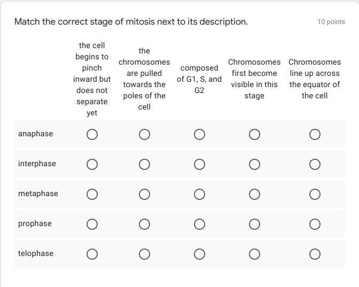Image resolution: width=359 pixels, height=287 pixels.
Task: Mark telophase as 'Chromosomes line up across equator'
Action: [x=315, y=254]
